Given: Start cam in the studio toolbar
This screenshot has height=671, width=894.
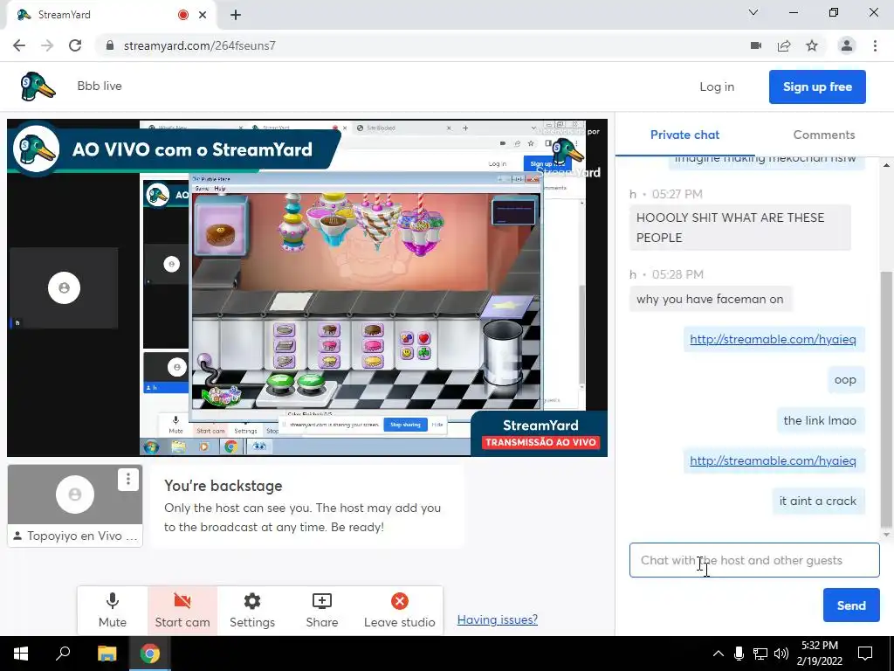Looking at the screenshot, I should tap(182, 611).
